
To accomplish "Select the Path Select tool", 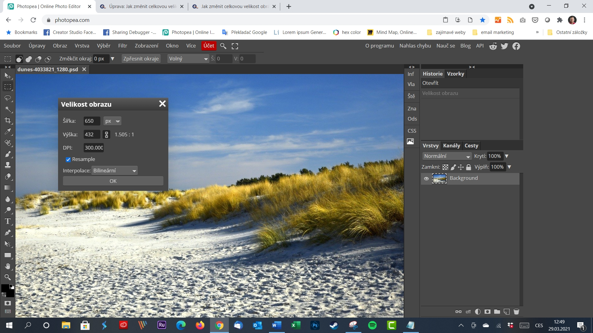I will point(8,244).
